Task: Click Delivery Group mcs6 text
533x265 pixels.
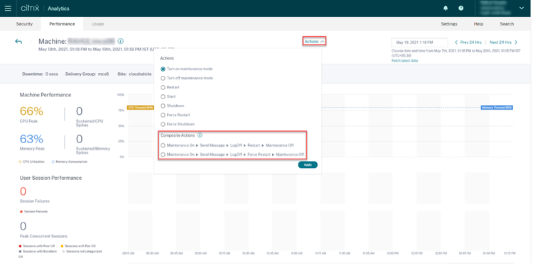Action: pyautogui.click(x=87, y=74)
